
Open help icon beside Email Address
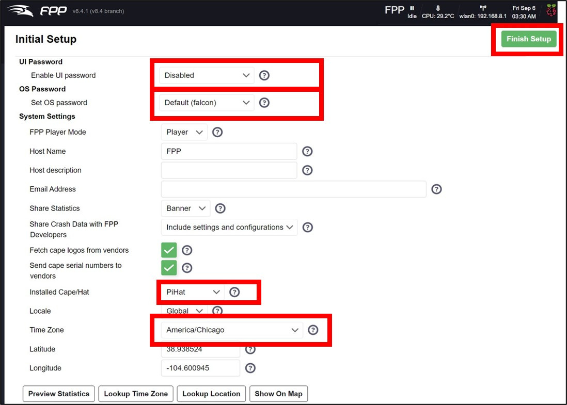(x=436, y=189)
